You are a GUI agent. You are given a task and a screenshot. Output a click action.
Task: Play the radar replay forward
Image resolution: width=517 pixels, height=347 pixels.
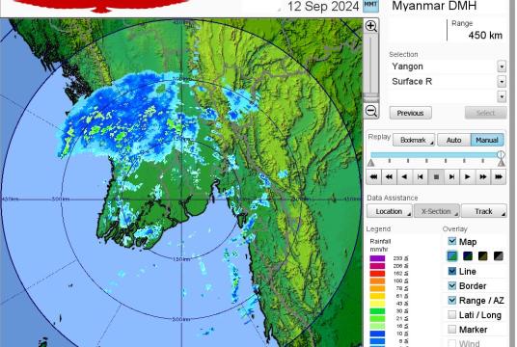pyautogui.click(x=467, y=177)
